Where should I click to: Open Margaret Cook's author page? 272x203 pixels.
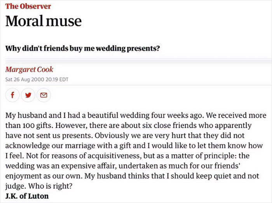pyautogui.click(x=29, y=70)
